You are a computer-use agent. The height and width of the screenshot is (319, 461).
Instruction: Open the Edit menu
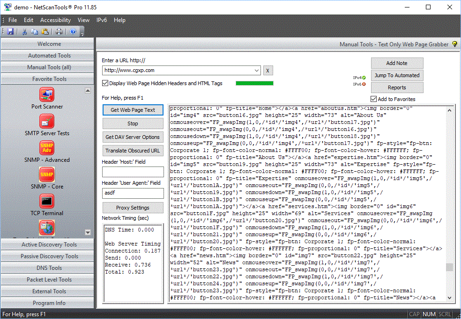pos(29,20)
